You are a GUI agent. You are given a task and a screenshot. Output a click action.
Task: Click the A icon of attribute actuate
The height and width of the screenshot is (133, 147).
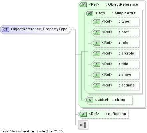click(x=96, y=86)
